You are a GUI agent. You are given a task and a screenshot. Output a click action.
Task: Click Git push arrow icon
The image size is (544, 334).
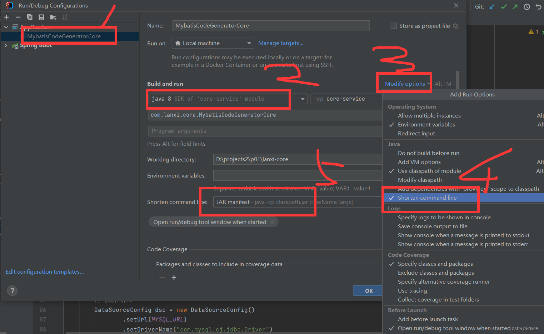click(x=515, y=6)
